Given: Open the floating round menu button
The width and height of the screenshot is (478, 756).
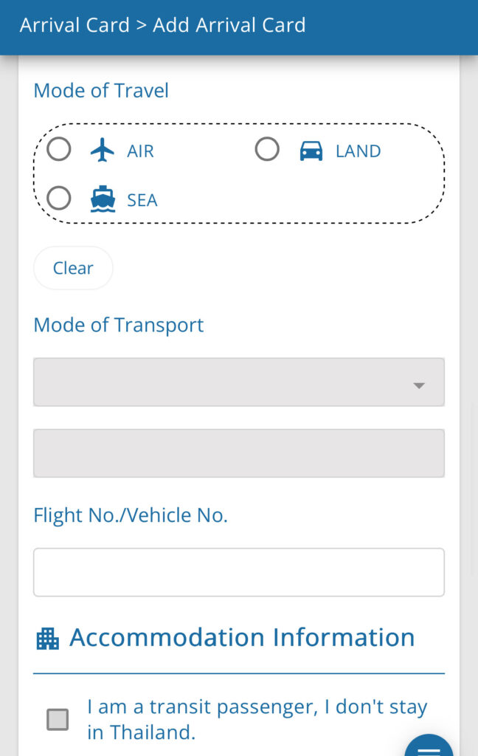Looking at the screenshot, I should click(x=429, y=746).
